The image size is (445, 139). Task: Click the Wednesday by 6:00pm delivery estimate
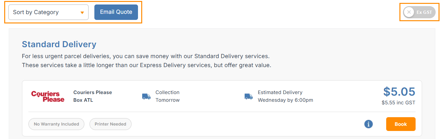[x=285, y=100]
